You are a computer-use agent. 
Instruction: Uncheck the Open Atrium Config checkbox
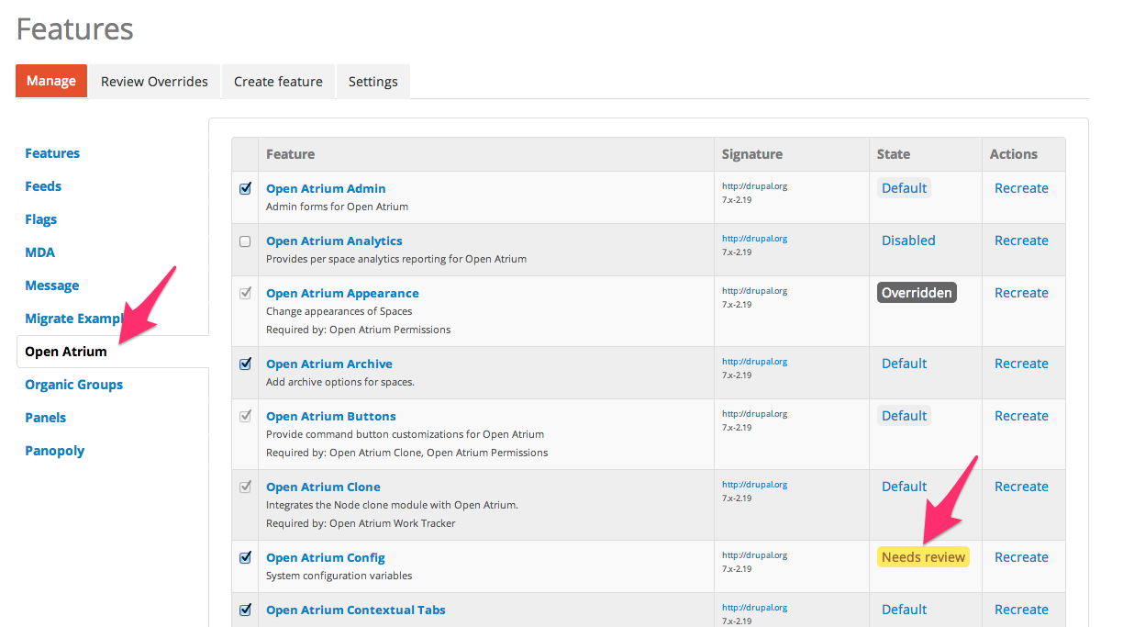(245, 557)
